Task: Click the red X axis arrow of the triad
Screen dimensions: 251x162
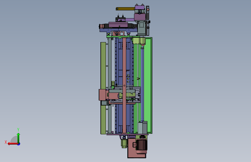Action: (13, 144)
